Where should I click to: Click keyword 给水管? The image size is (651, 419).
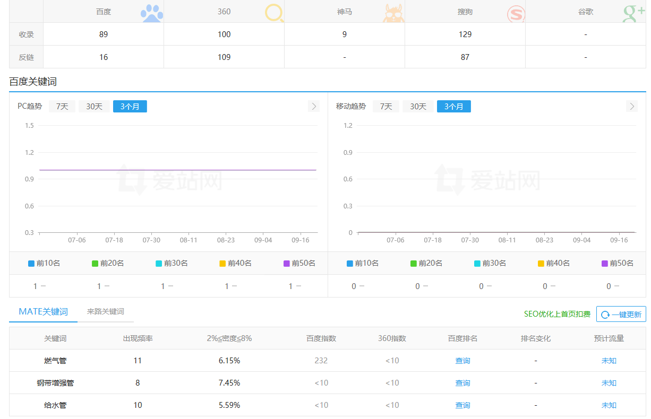click(x=55, y=405)
